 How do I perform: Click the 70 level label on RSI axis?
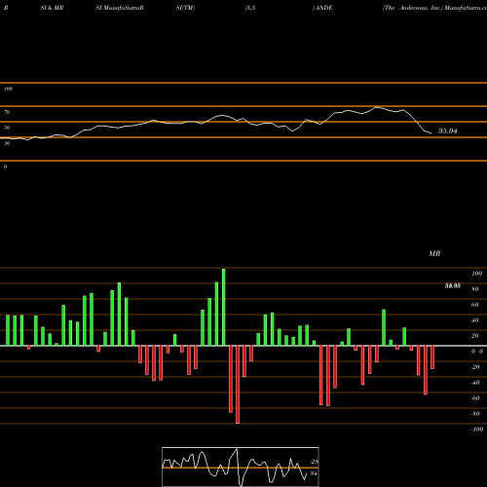point(7,112)
